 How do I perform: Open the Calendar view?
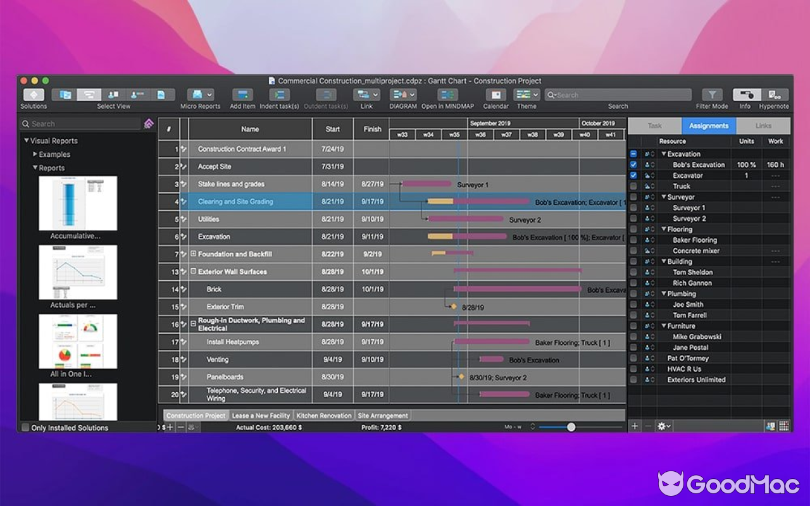[x=495, y=93]
